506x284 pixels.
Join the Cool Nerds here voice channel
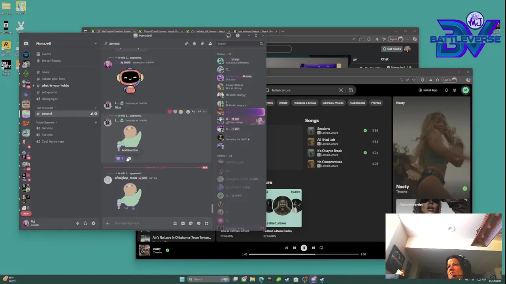pos(52,142)
